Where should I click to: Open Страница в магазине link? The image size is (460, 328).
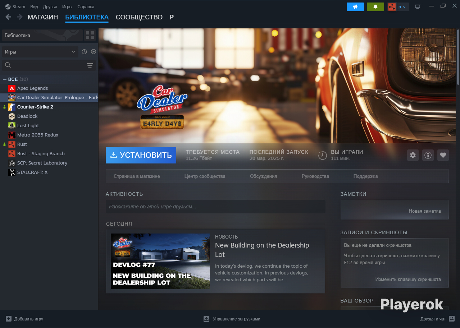137,176
